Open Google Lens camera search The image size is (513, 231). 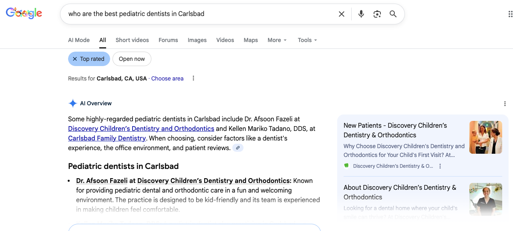pos(377,14)
